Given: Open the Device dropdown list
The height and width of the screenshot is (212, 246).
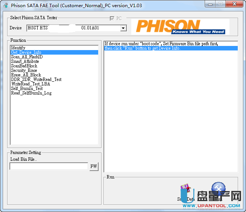Looking at the screenshot, I should (x=123, y=28).
